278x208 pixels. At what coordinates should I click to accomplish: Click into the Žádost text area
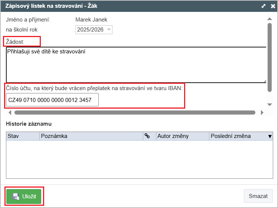[x=135, y=65]
